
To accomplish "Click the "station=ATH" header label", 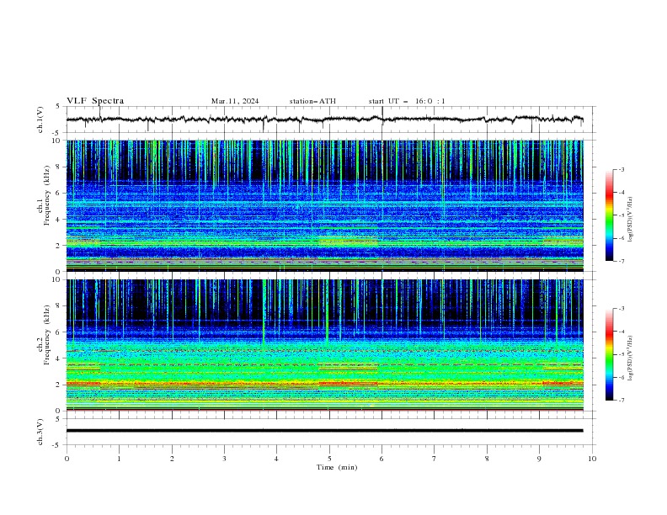I will [312, 101].
